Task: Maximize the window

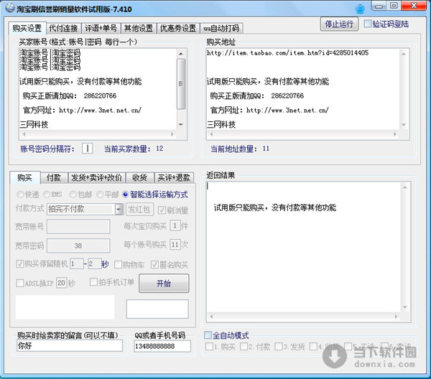Action: tap(394, 6)
